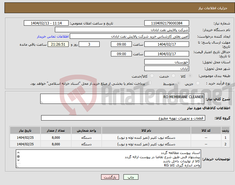This screenshot has height=185, width=235.
Task: Click the remaining time field 21:26:51
Action: tap(58, 44)
